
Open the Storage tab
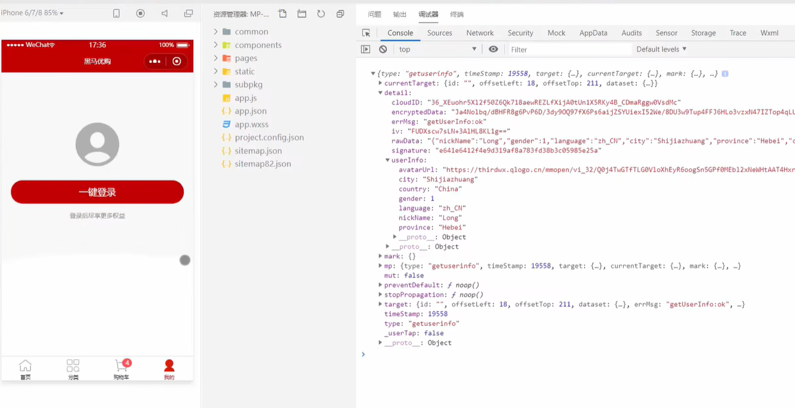703,33
